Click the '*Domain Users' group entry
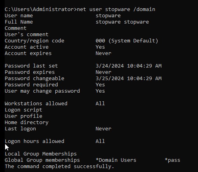198x172 pixels. tap(116, 160)
